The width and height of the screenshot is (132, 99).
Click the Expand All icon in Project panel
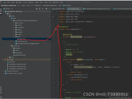pyautogui.click(x=40, y=9)
